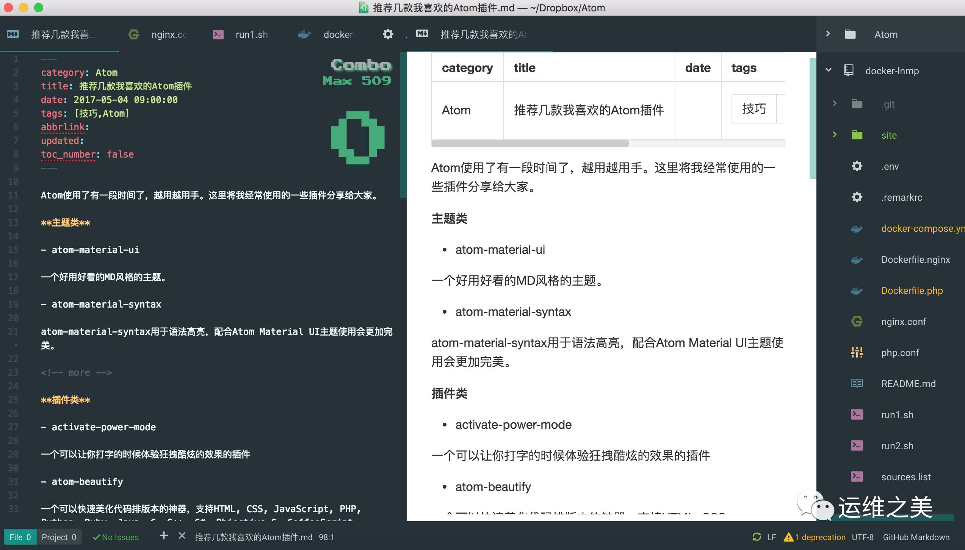965x550 pixels.
Task: Click the X icon in status bar
Action: pyautogui.click(x=182, y=536)
